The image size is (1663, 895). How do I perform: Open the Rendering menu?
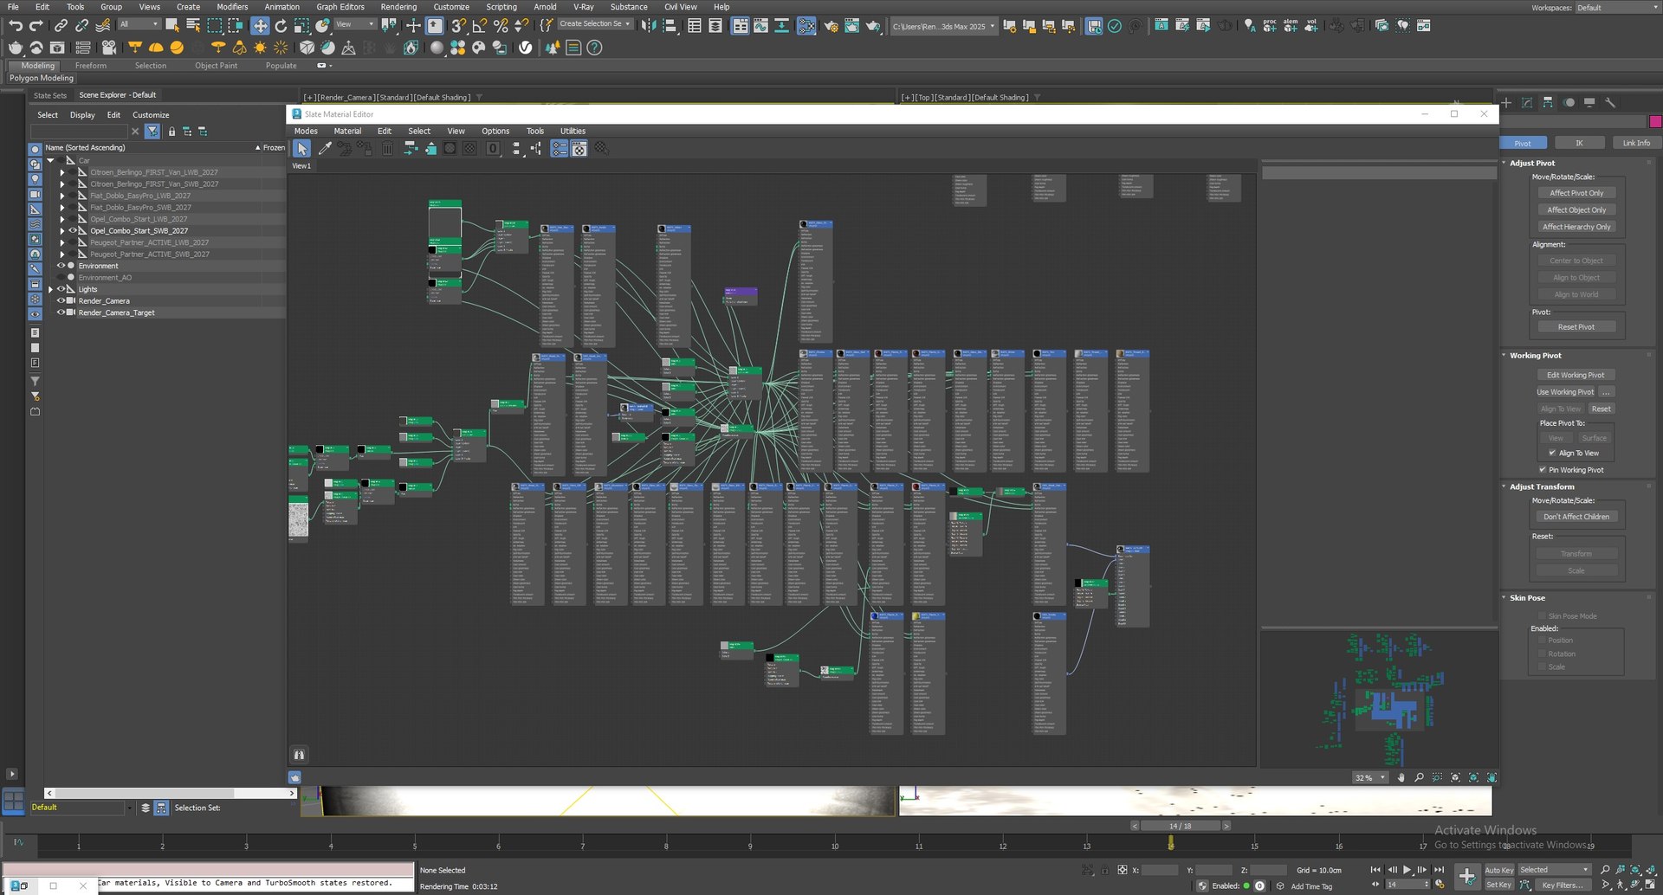click(398, 7)
